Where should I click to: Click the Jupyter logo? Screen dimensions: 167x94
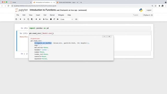click(x=21, y=10)
